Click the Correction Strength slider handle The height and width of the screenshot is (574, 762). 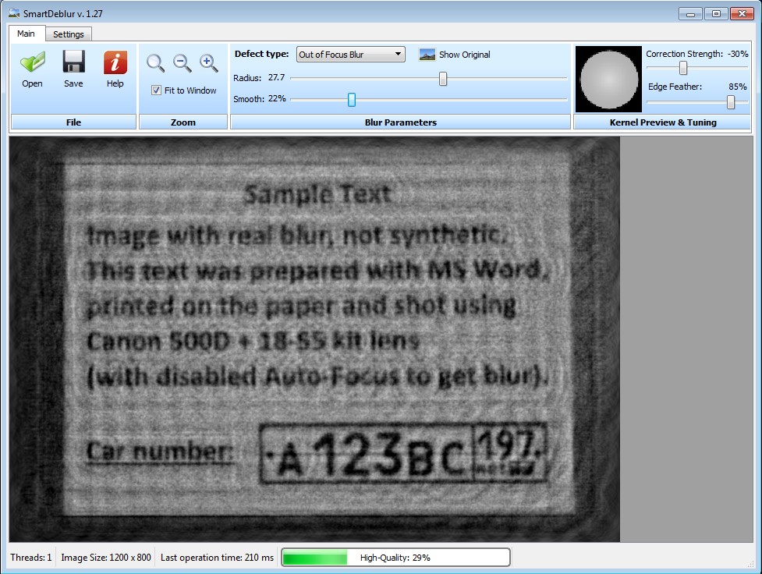tap(683, 69)
